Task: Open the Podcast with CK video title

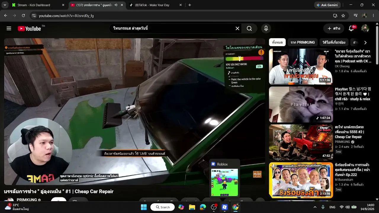Action: (353, 56)
